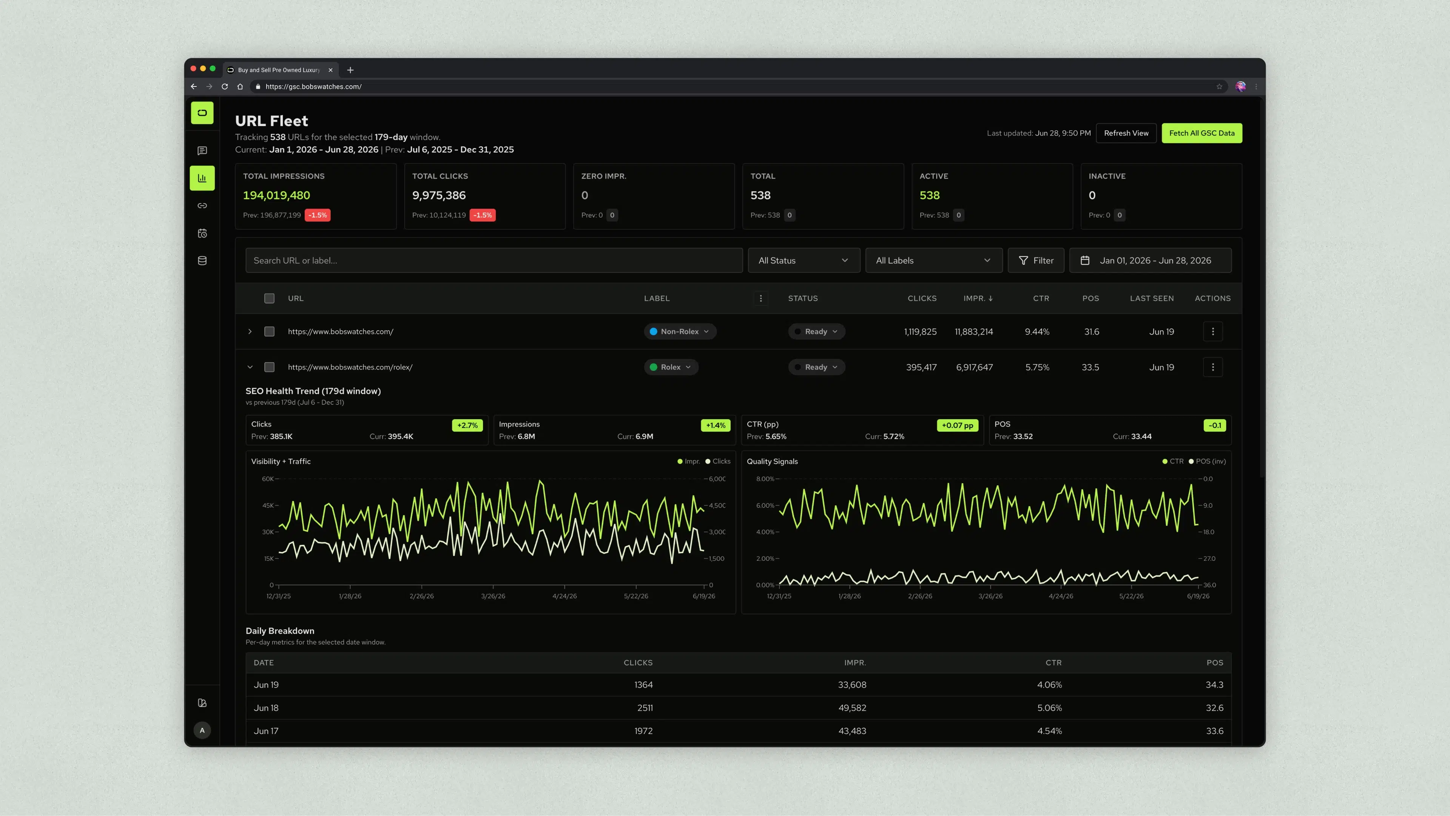Screen dimensions: 1450x816
Task: Open the https://www.bobswatches.com/ URL link
Action: 341,332
